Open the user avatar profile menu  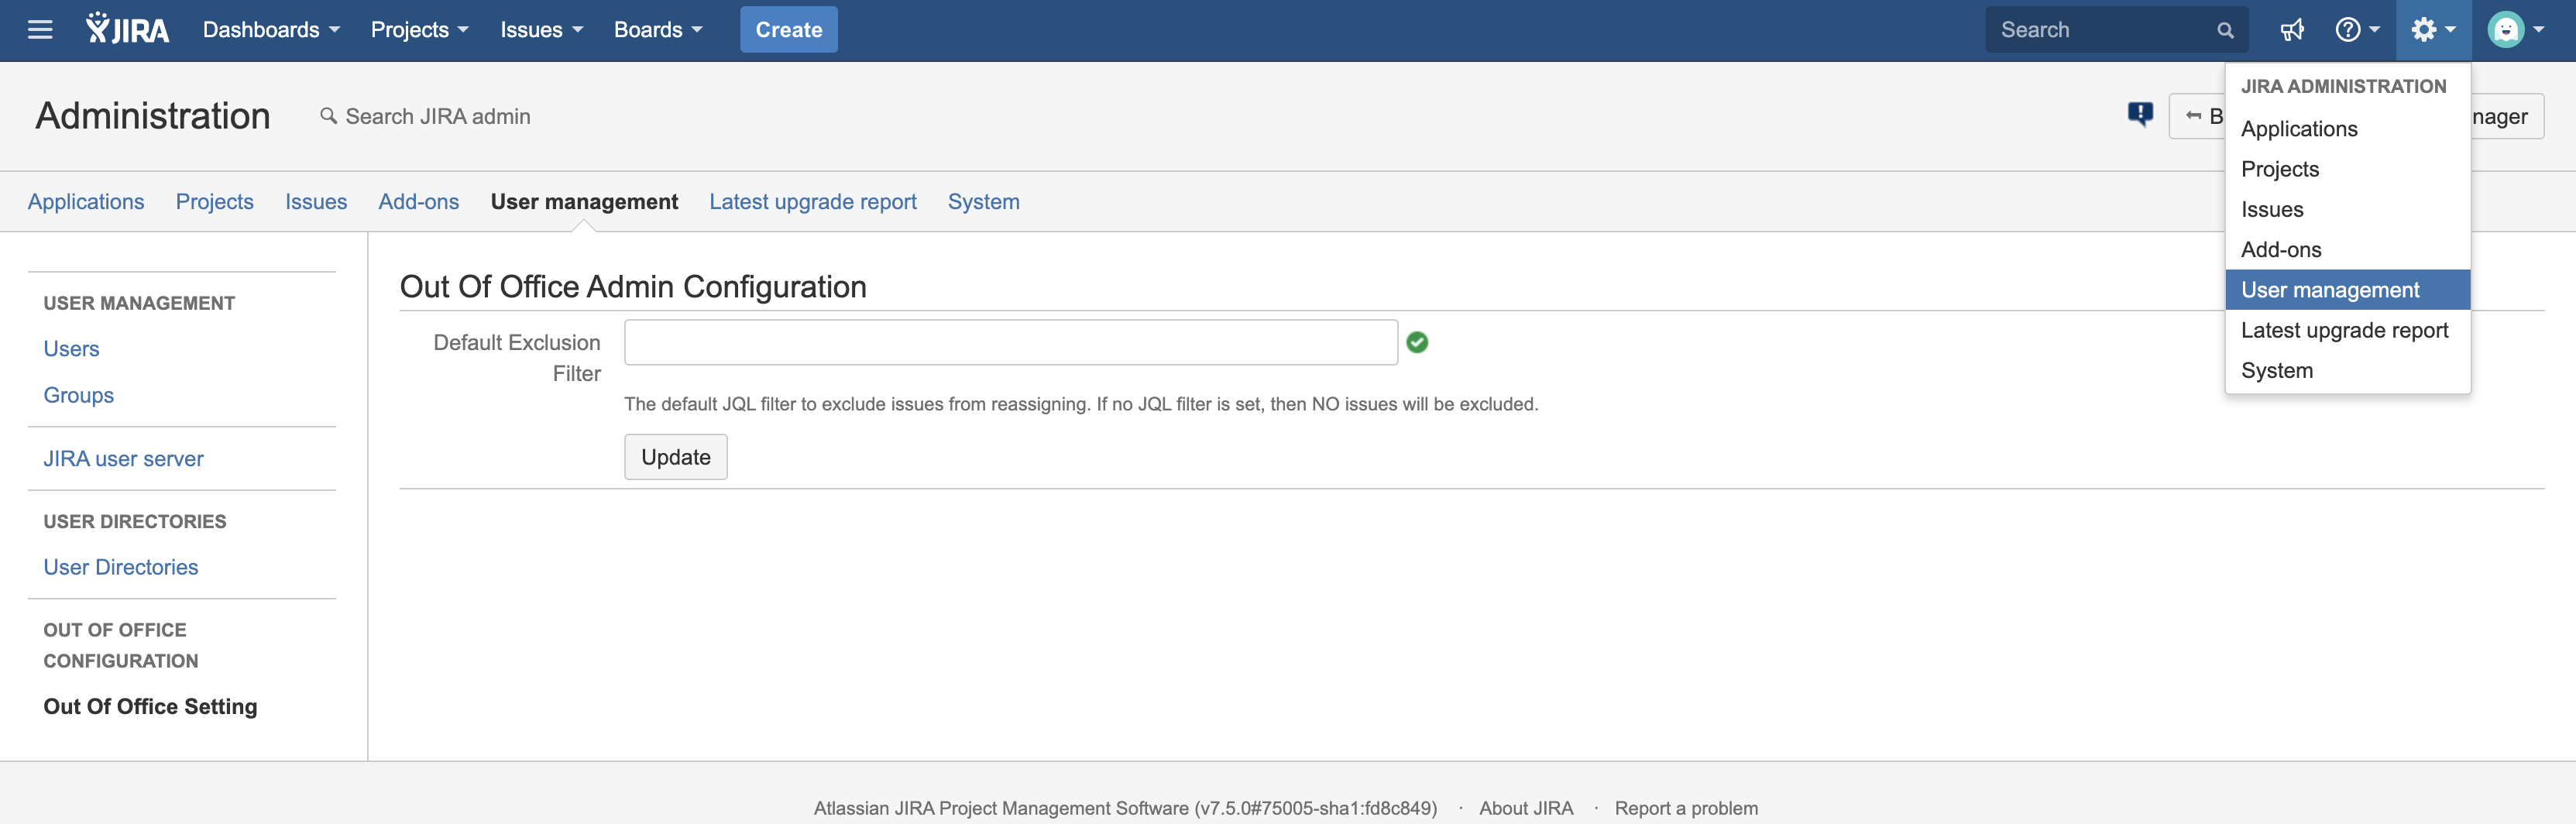(2514, 30)
